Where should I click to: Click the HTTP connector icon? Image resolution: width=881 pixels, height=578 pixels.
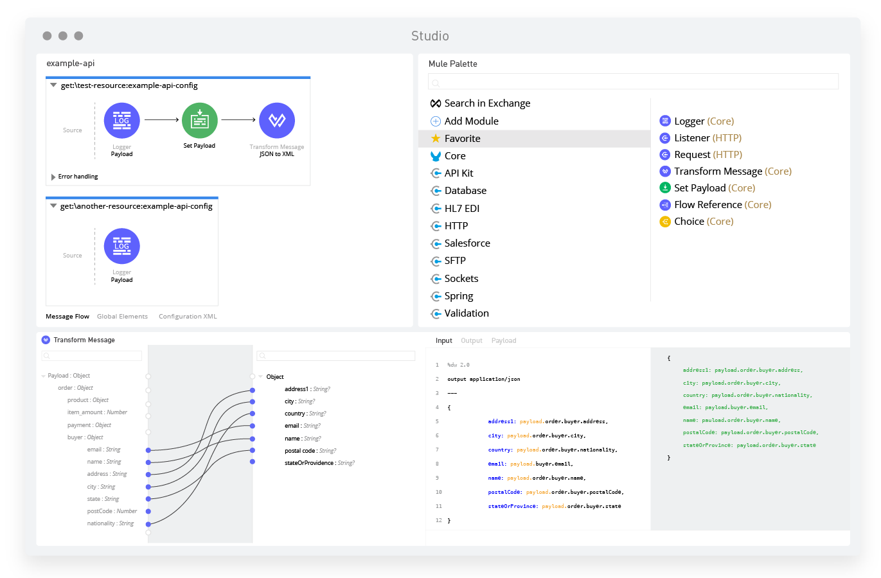[x=436, y=226]
